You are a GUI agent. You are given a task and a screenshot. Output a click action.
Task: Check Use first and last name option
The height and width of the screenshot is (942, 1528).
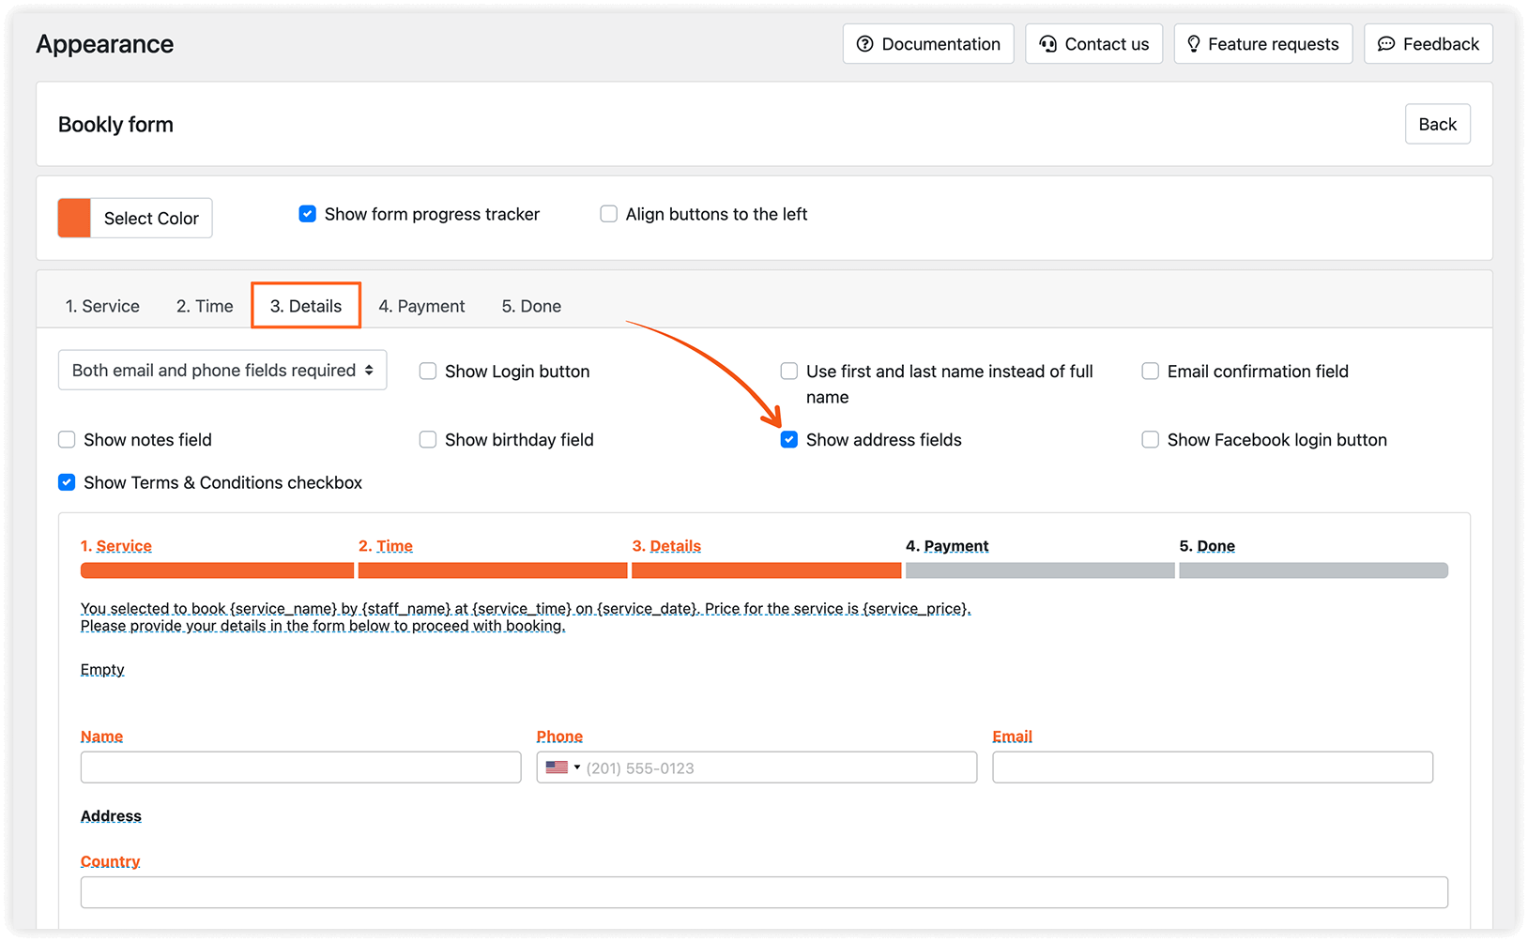[x=789, y=371]
